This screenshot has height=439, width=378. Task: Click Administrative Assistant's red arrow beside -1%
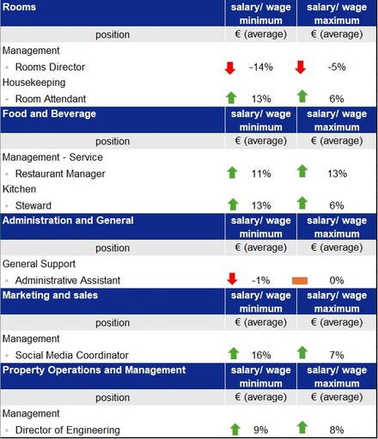pyautogui.click(x=232, y=279)
